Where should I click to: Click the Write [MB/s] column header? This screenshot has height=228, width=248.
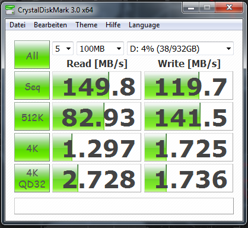click(x=189, y=64)
